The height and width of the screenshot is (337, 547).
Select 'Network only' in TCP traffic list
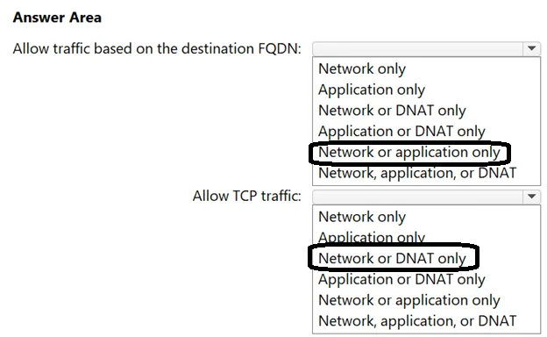coord(362,217)
